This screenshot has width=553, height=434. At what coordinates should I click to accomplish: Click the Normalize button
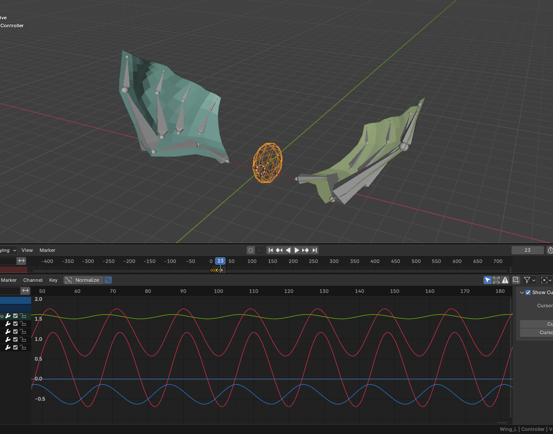click(x=87, y=280)
